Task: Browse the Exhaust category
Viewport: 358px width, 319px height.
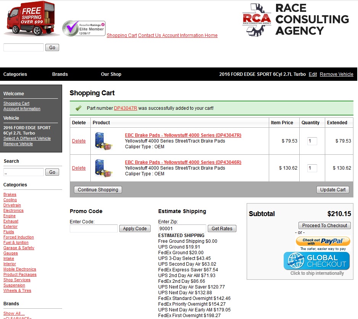Action: click(x=11, y=221)
